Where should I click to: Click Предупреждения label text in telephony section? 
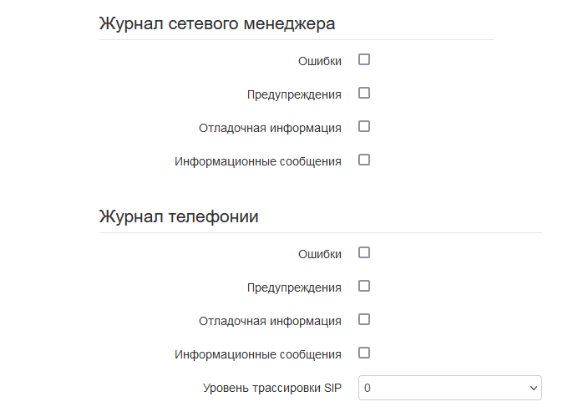pos(293,287)
